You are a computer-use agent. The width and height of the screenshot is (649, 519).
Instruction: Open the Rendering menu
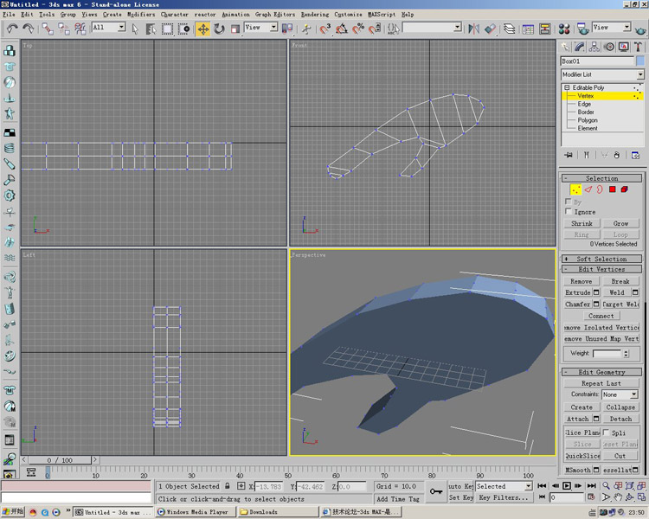click(x=315, y=15)
